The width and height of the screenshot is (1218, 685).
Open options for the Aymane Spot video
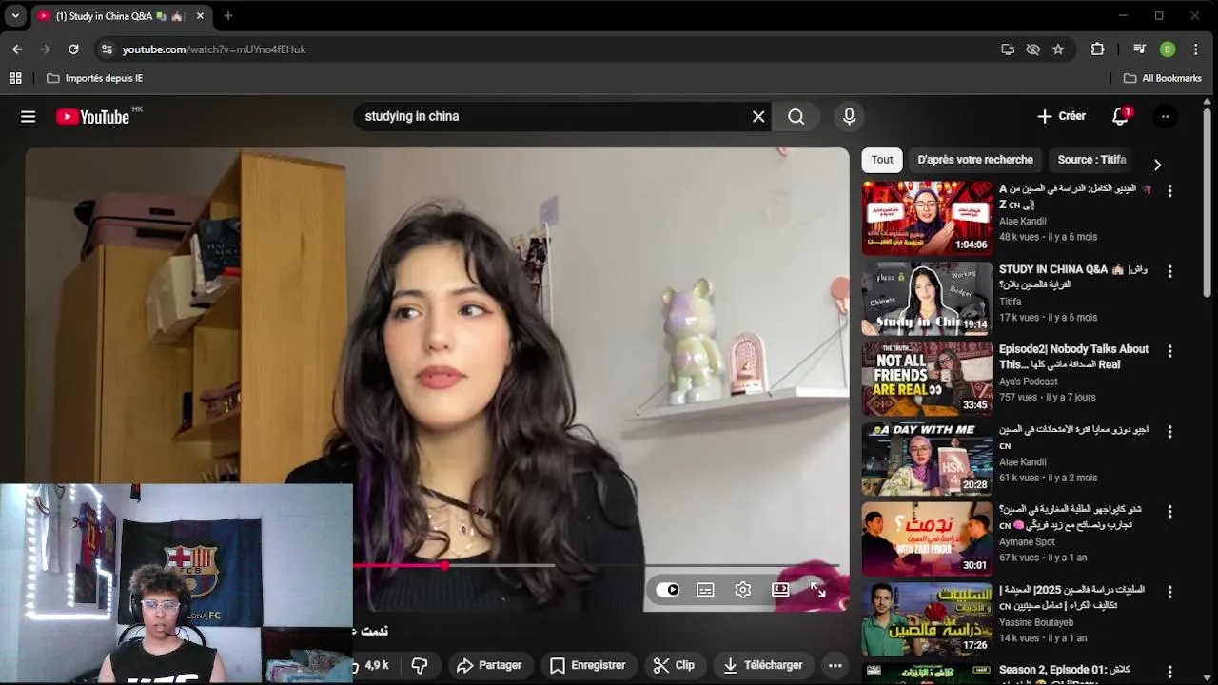click(1169, 512)
